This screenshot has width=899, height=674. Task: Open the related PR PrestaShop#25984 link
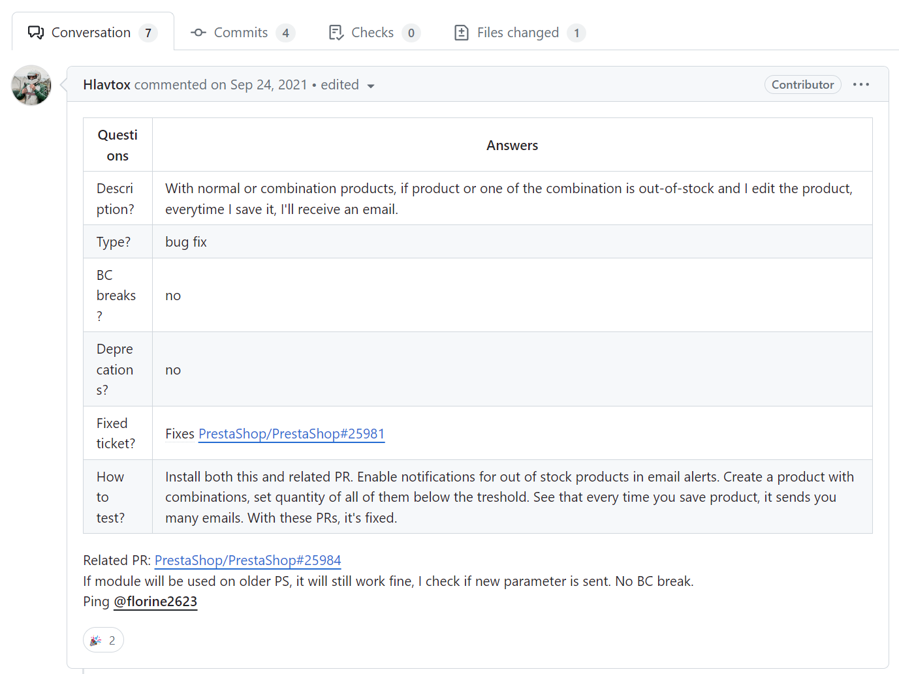(247, 560)
